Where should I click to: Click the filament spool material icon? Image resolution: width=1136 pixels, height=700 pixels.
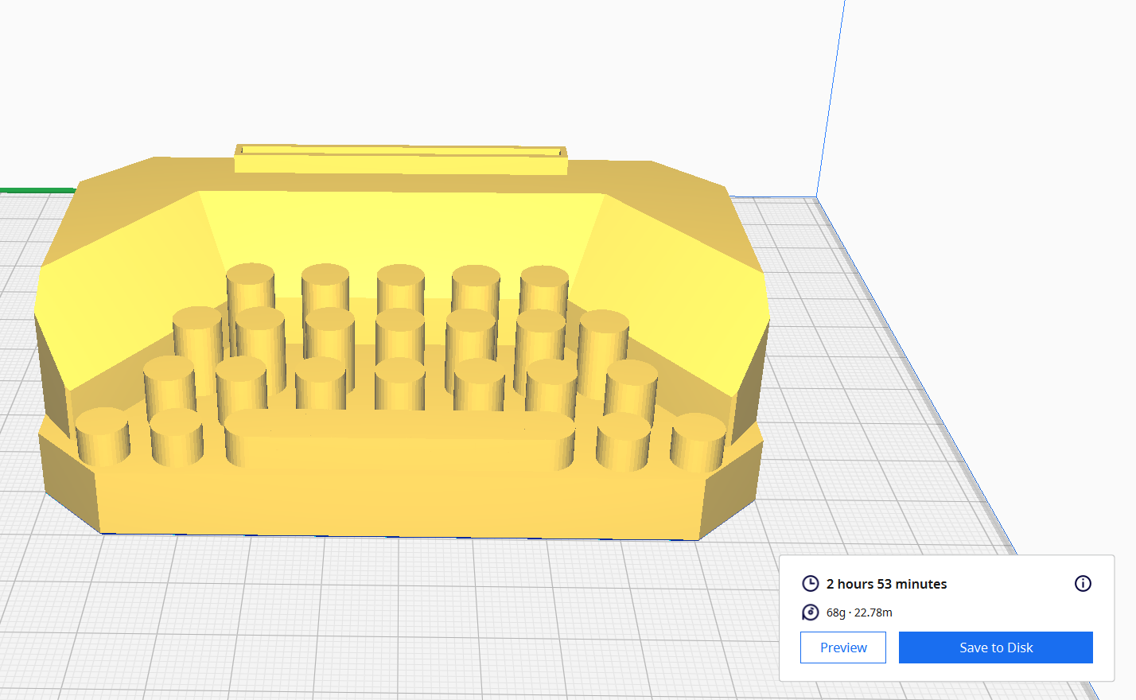pyautogui.click(x=810, y=612)
